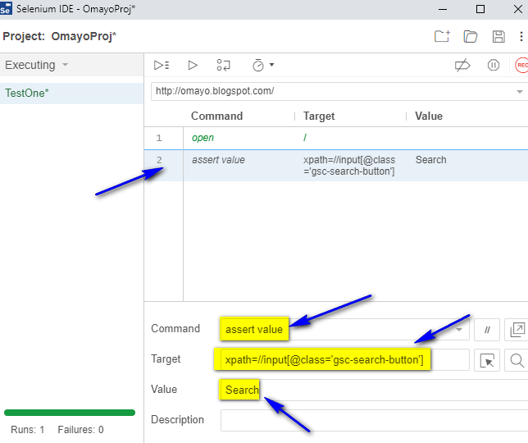Click the step over command icon
This screenshot has width=528, height=443.
tap(223, 65)
